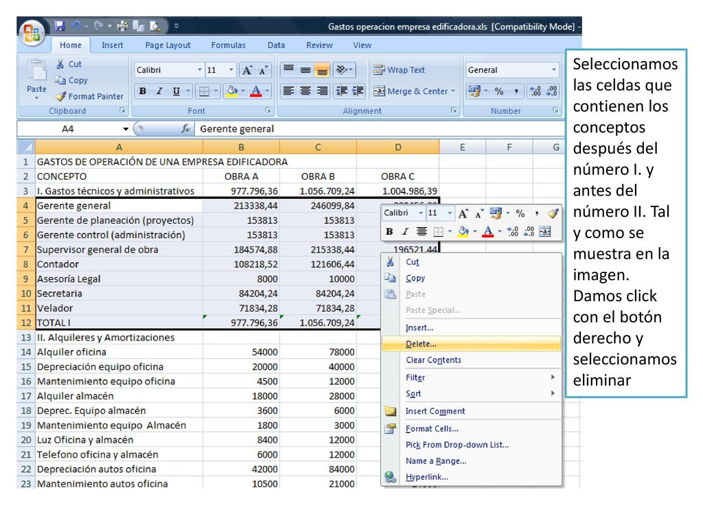Align text to top of cell

tap(289, 69)
